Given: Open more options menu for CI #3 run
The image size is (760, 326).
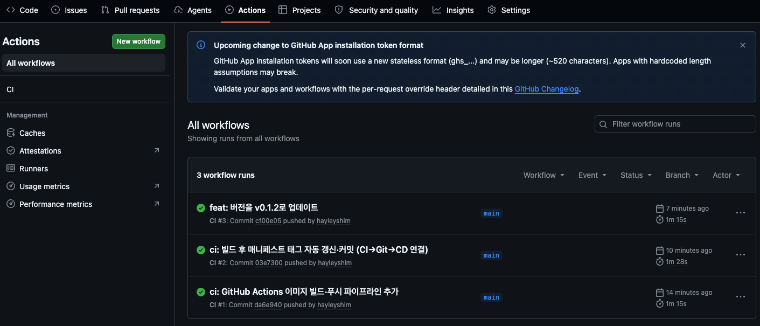Looking at the screenshot, I should [x=741, y=213].
